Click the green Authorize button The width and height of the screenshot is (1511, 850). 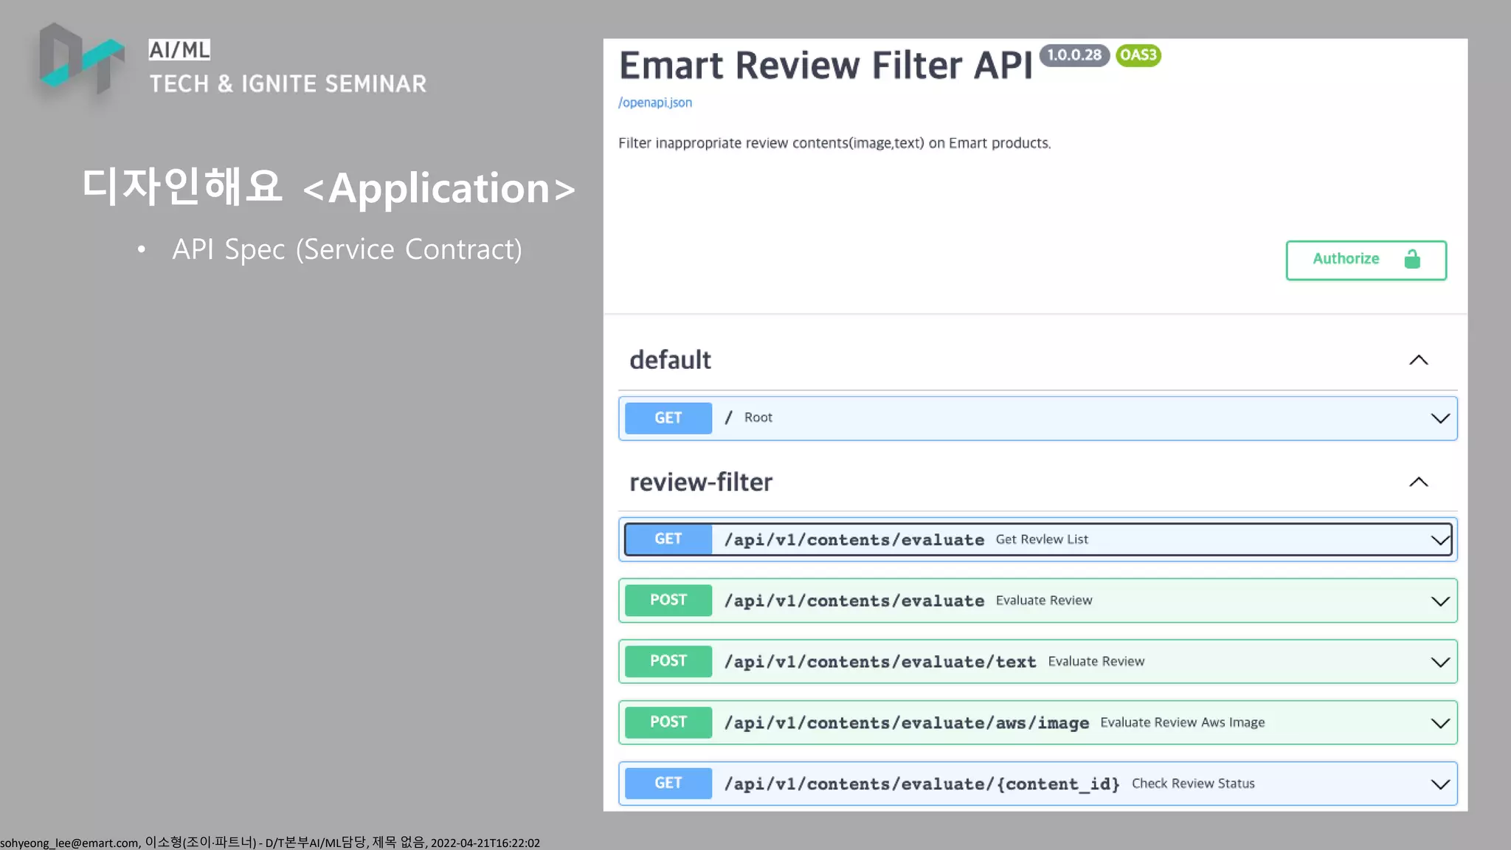[x=1365, y=260]
